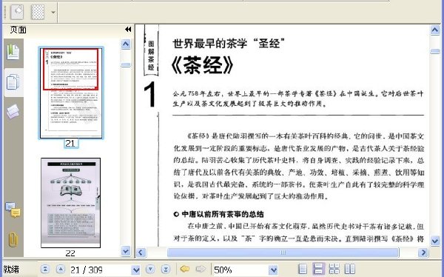Click the document vertical scrollbar thumb
Viewport: 444px width, 277px height.
tap(435, 51)
